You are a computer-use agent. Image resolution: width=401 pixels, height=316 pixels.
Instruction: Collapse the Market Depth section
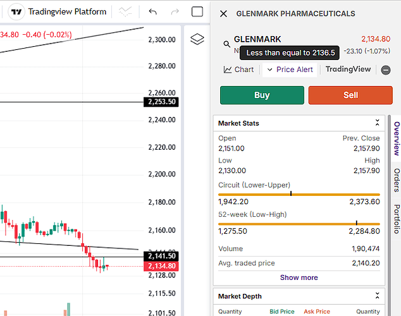(x=377, y=296)
